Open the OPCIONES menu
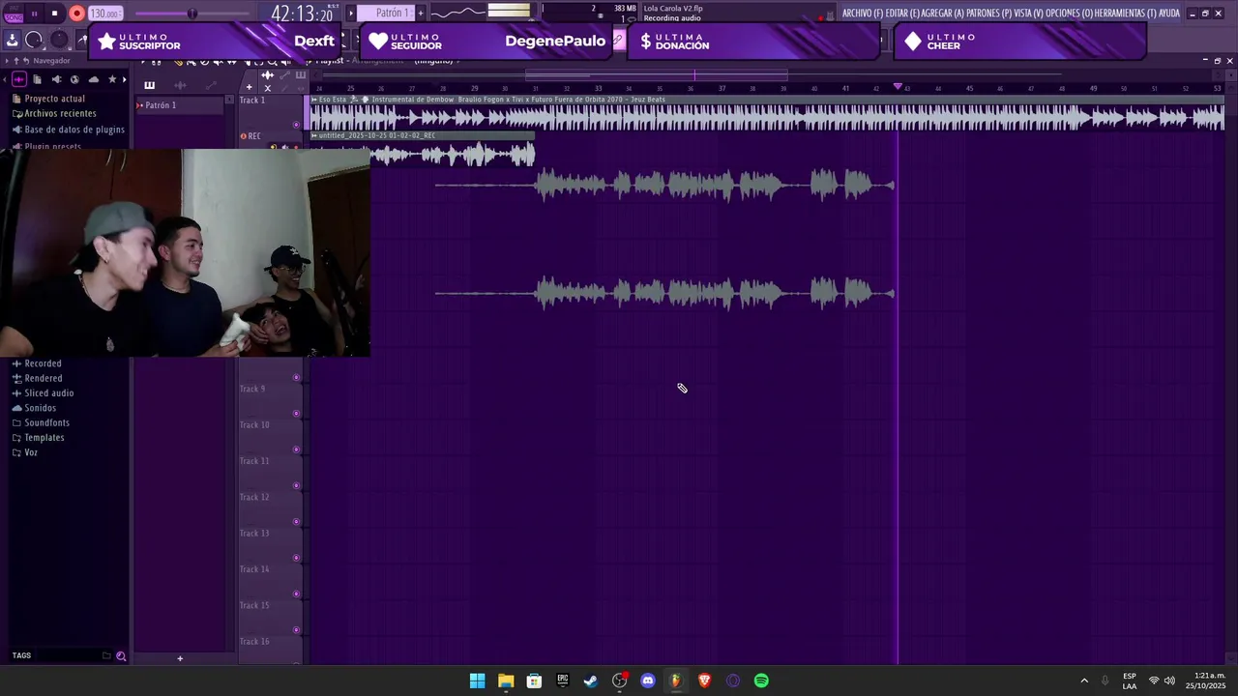The image size is (1238, 696). click(1070, 14)
